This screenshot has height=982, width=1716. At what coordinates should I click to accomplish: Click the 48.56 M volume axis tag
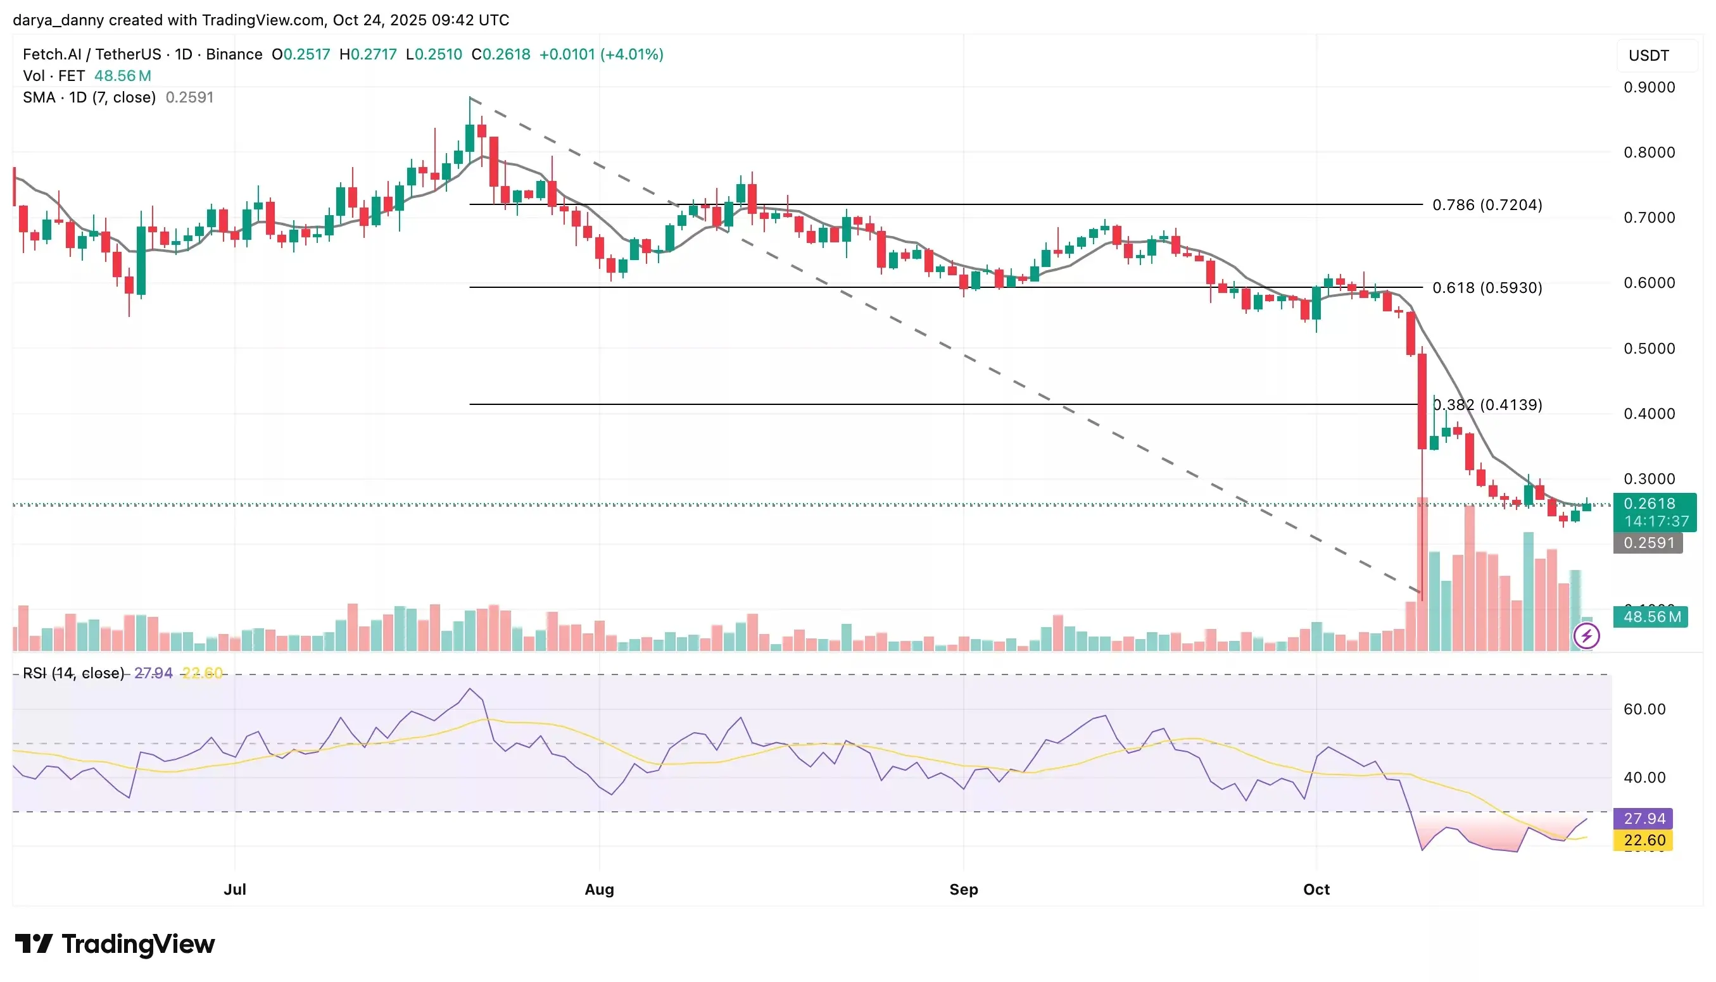(x=1651, y=616)
